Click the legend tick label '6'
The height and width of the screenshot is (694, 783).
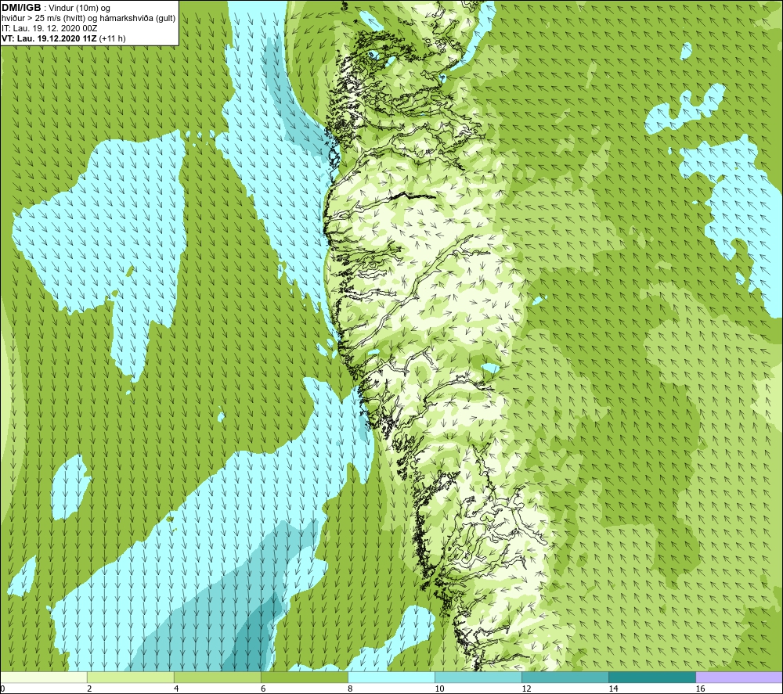(x=263, y=689)
